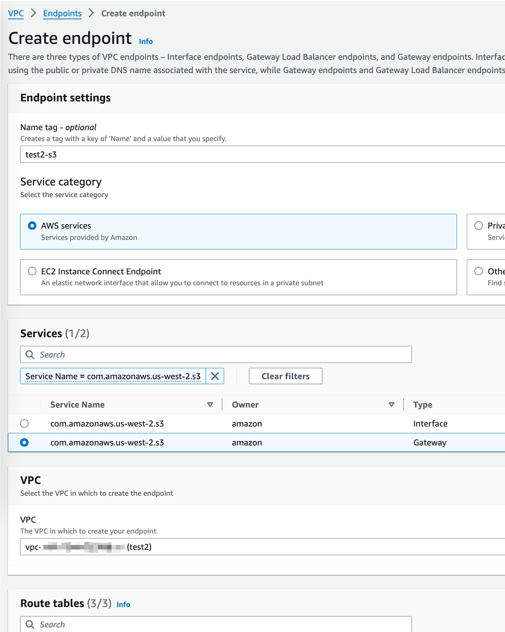Select the Interface type S3 service row
The width and height of the screenshot is (505, 632).
click(x=25, y=423)
